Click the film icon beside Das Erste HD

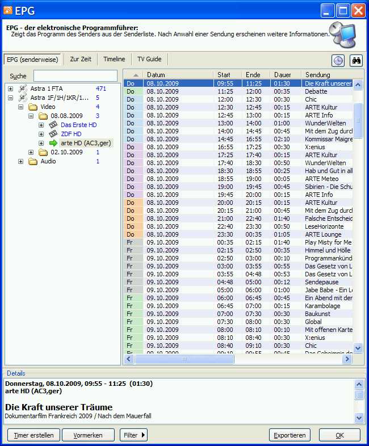(53, 125)
